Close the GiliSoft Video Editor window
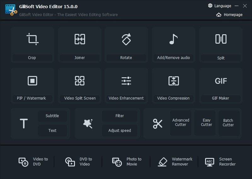This screenshot has height=179, width=252. [x=245, y=6]
